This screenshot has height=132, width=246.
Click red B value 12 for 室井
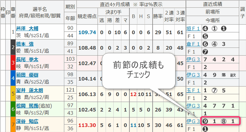[x=133, y=94]
